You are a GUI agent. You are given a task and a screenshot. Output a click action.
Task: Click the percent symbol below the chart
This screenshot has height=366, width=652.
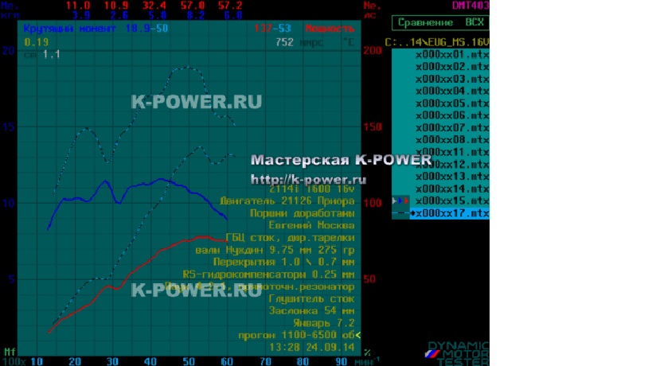pyautogui.click(x=367, y=352)
